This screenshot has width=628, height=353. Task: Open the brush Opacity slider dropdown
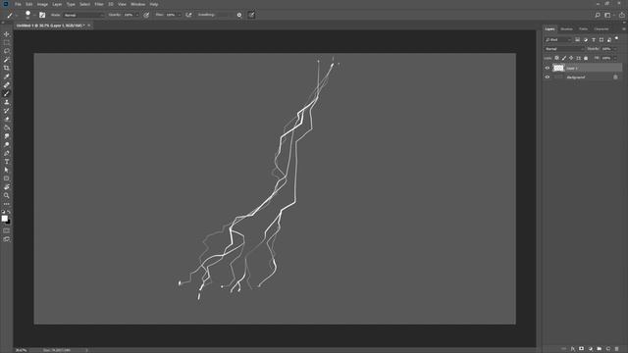point(137,15)
